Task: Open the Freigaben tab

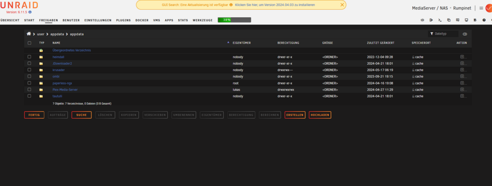Action: pyautogui.click(x=48, y=20)
